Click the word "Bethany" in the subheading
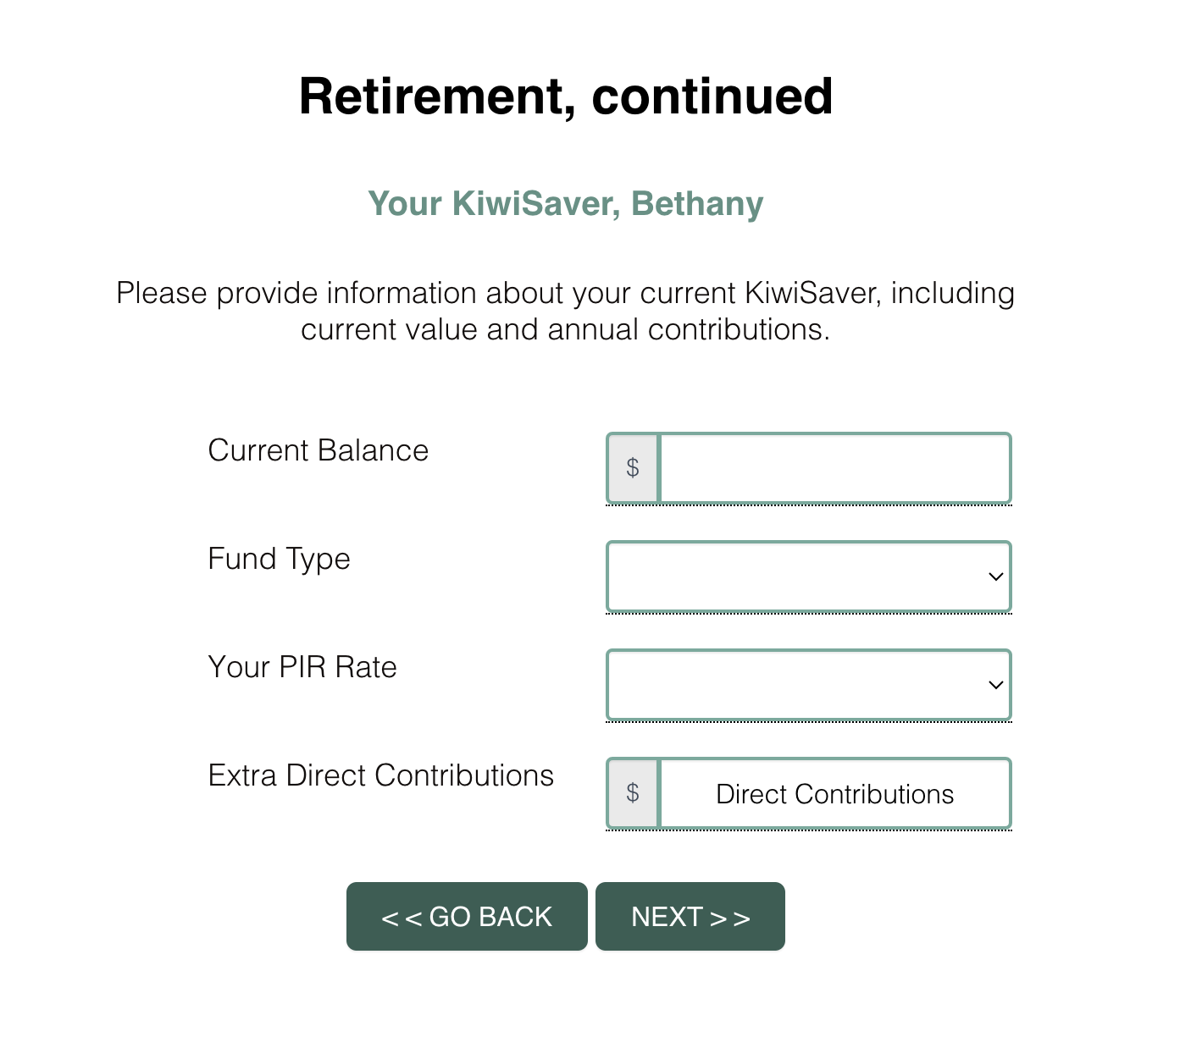This screenshot has width=1191, height=1048. point(697,204)
